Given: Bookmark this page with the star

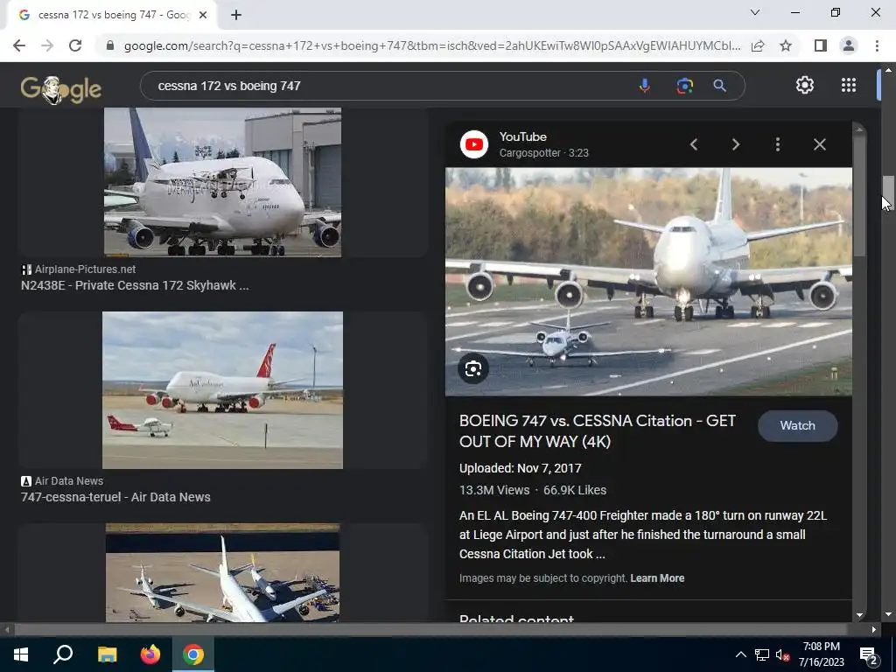Looking at the screenshot, I should (x=786, y=45).
